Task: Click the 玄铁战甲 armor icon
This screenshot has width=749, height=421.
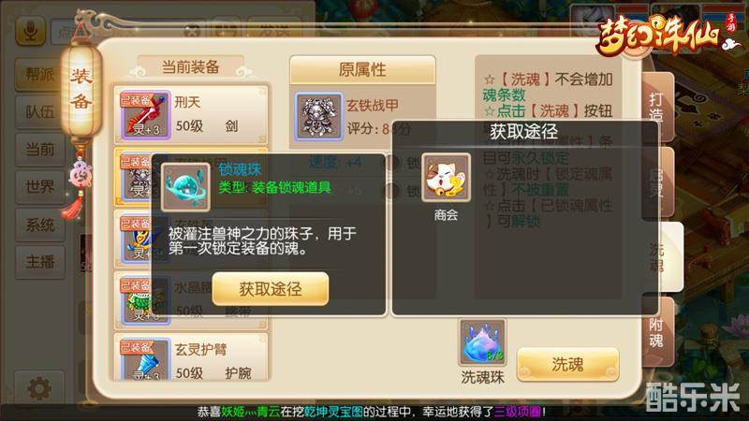Action: pyautogui.click(x=318, y=116)
